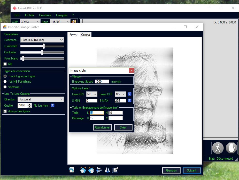Image resolution: width=239 pixels, height=180 pixels.
Task: Click the Etat: Déconnecté status text
Action: click(x=221, y=159)
